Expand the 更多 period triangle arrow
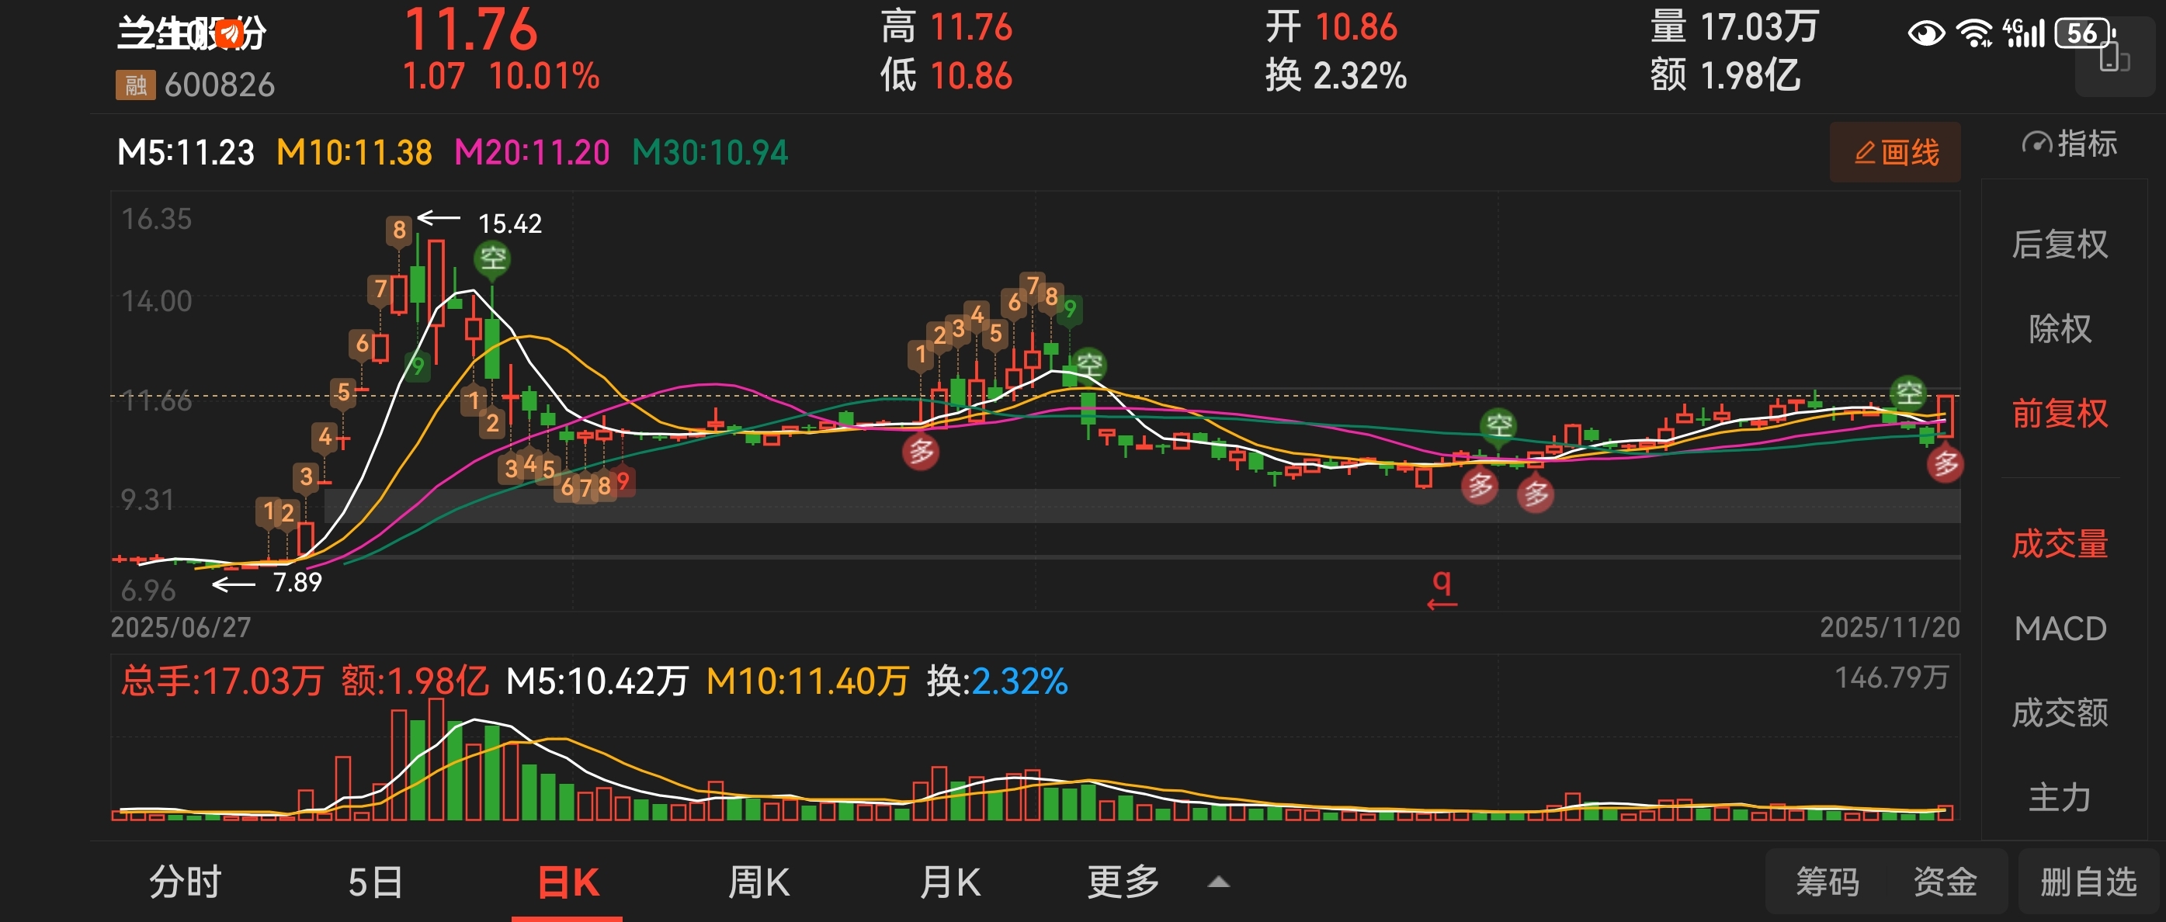This screenshot has height=922, width=2166. click(1218, 882)
